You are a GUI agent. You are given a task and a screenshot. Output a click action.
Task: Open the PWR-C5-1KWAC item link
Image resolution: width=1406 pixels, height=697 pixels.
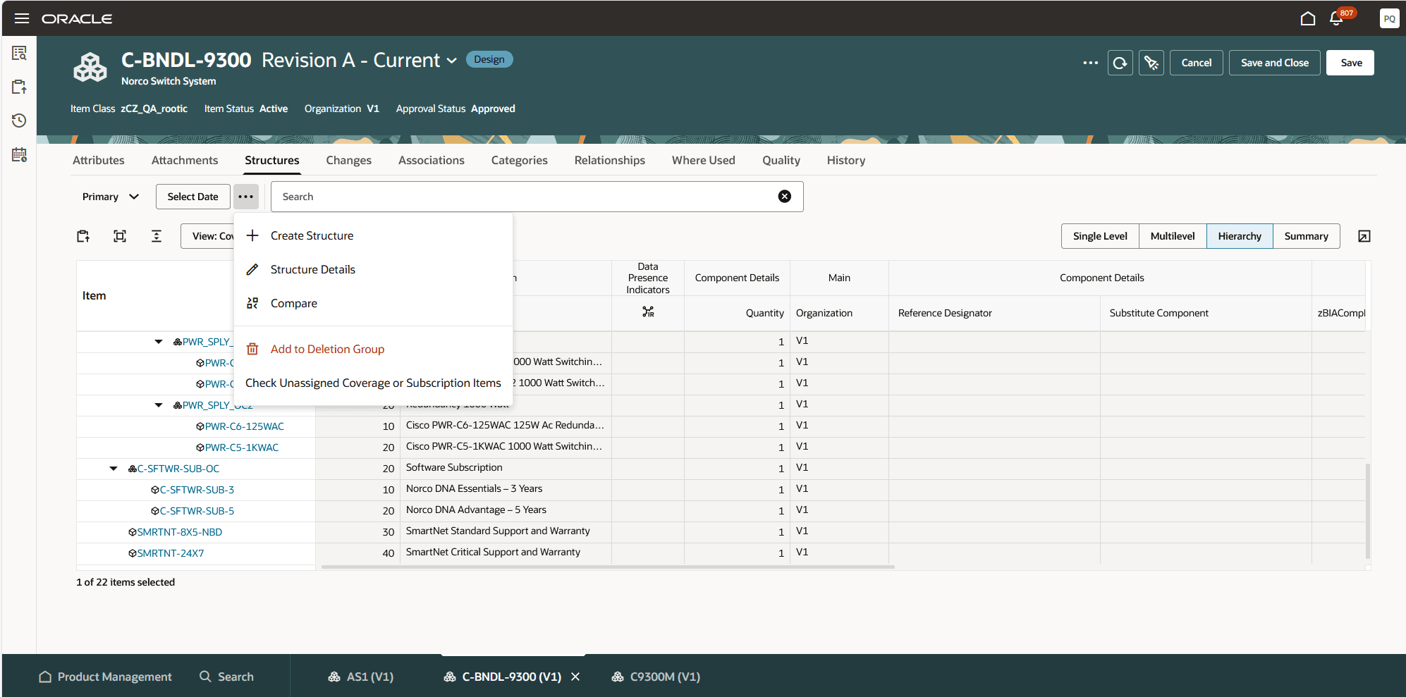242,448
